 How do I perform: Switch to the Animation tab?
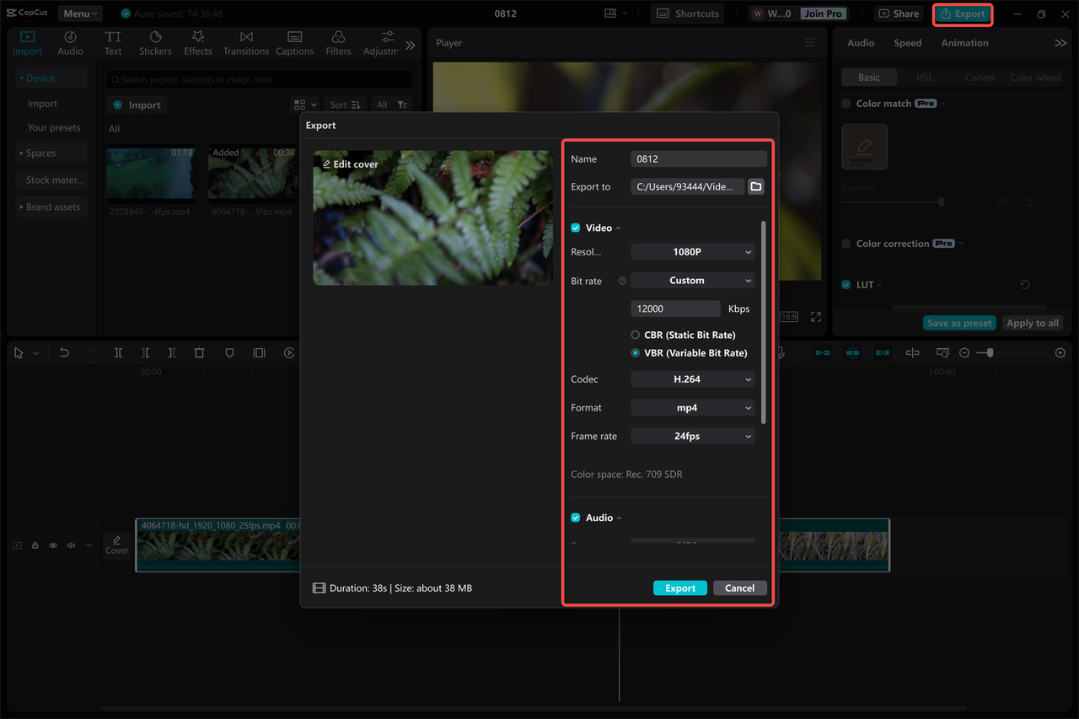[964, 42]
